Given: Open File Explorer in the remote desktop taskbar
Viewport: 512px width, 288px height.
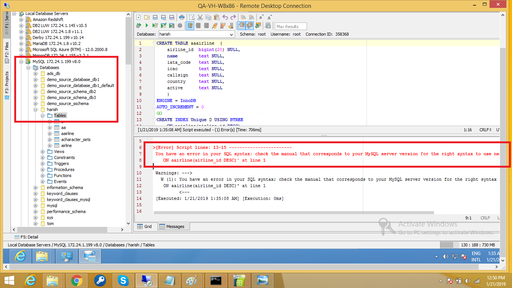Looking at the screenshot, I should [x=41, y=256].
